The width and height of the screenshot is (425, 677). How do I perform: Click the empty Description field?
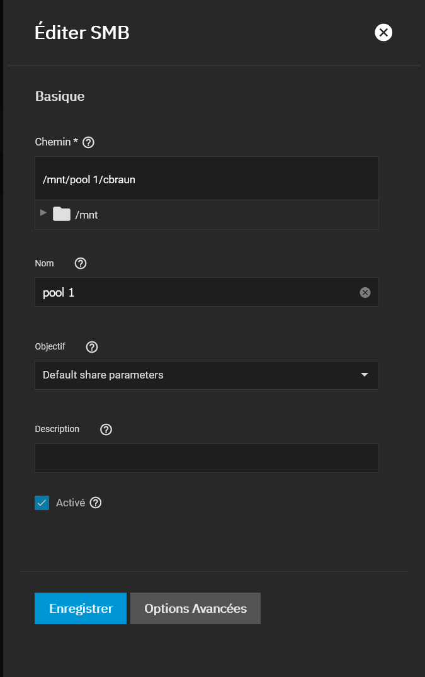click(x=207, y=458)
